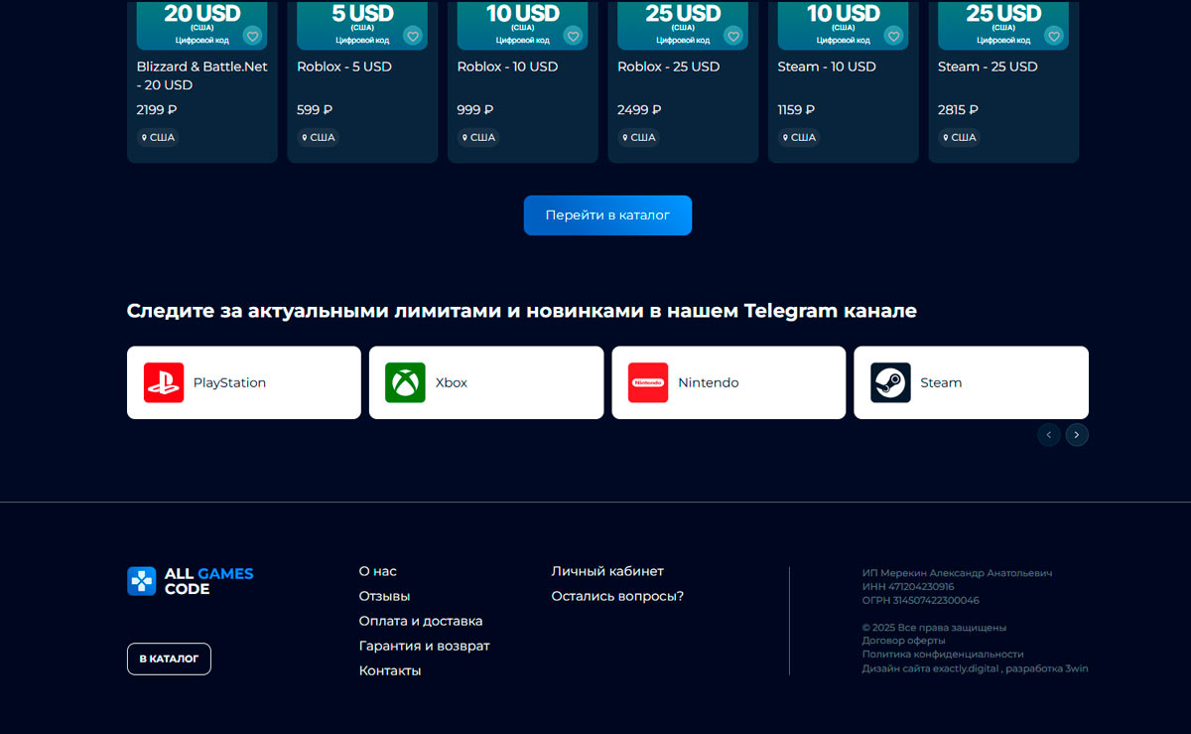Click the red Nintendo logo icon
This screenshot has height=734, width=1191.
648,382
